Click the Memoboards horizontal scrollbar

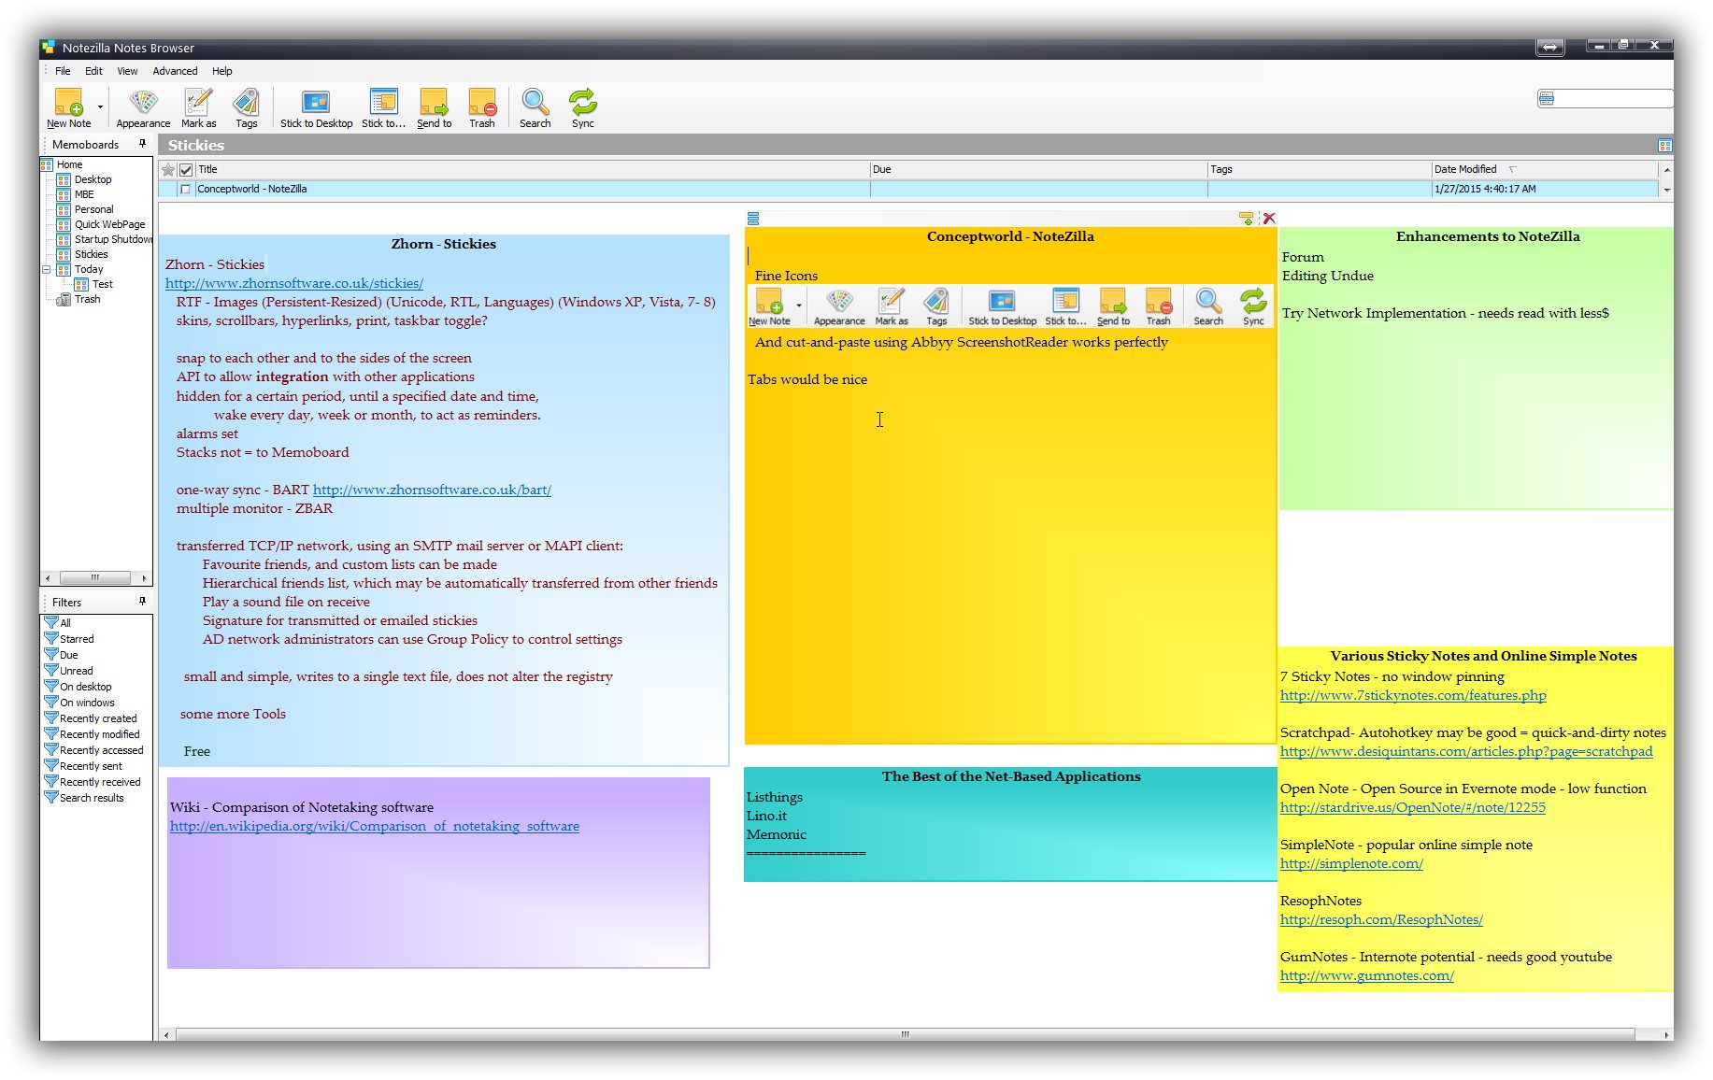96,577
